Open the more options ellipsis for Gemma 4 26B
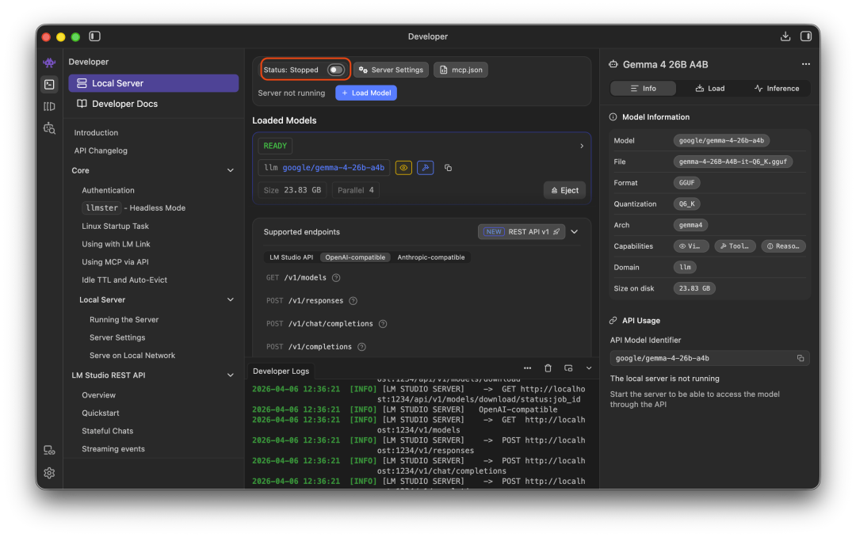Image resolution: width=856 pixels, height=537 pixels. 806,64
